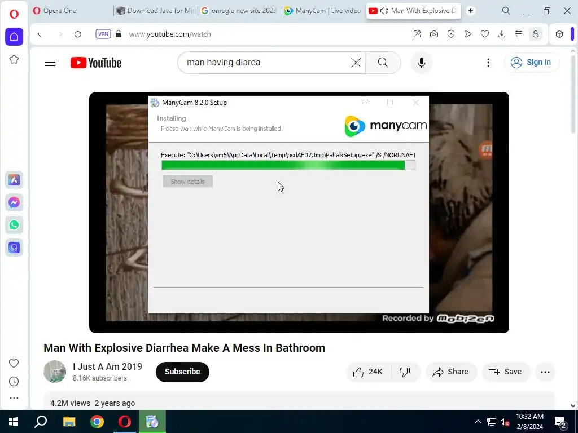Click the Sign in button
Image resolution: width=578 pixels, height=433 pixels.
pyautogui.click(x=531, y=62)
